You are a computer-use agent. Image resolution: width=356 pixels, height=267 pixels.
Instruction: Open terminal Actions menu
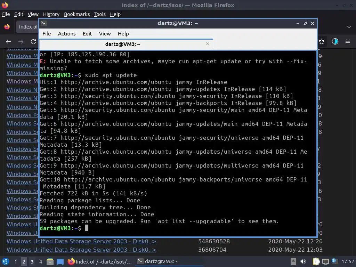[x=67, y=34]
